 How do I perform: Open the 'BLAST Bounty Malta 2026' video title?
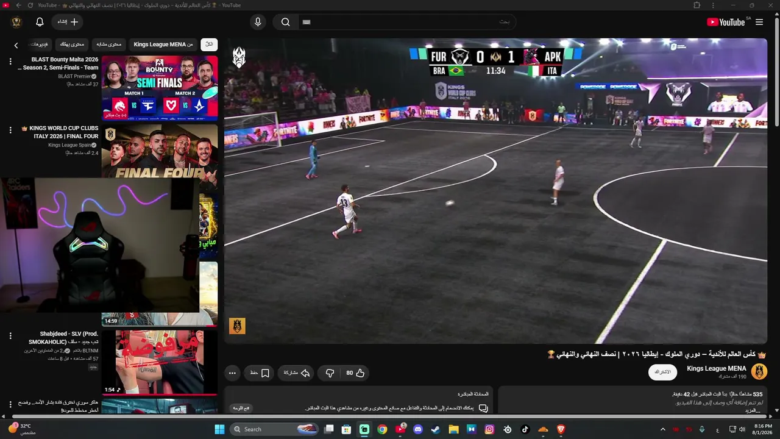(58, 63)
